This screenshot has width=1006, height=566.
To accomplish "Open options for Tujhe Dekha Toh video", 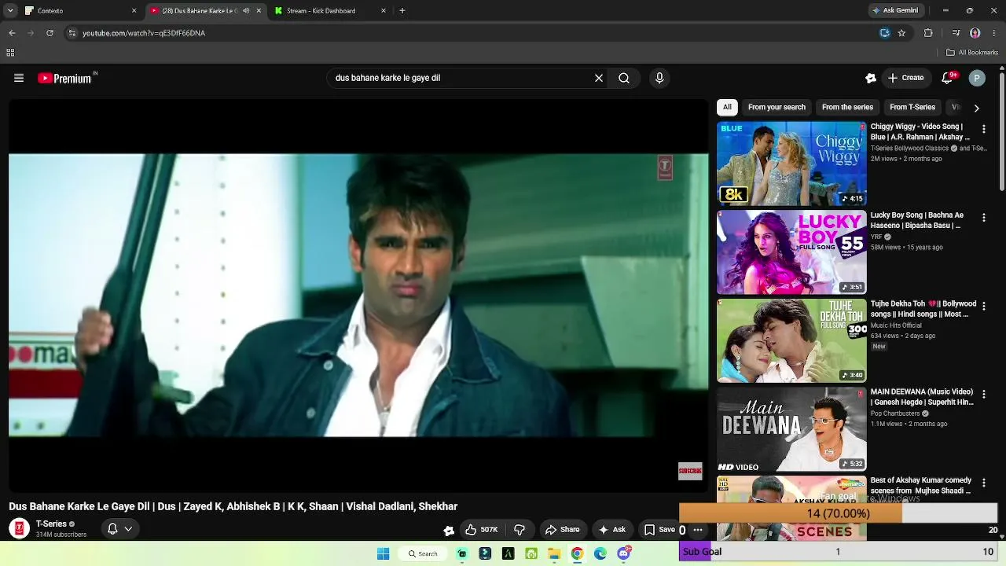I will coord(983,306).
